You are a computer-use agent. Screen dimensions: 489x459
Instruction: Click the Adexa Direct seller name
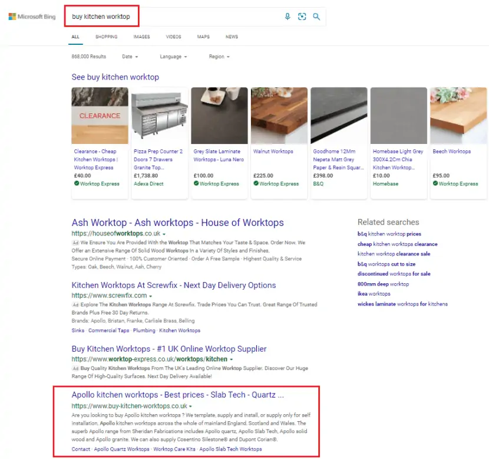pos(148,184)
